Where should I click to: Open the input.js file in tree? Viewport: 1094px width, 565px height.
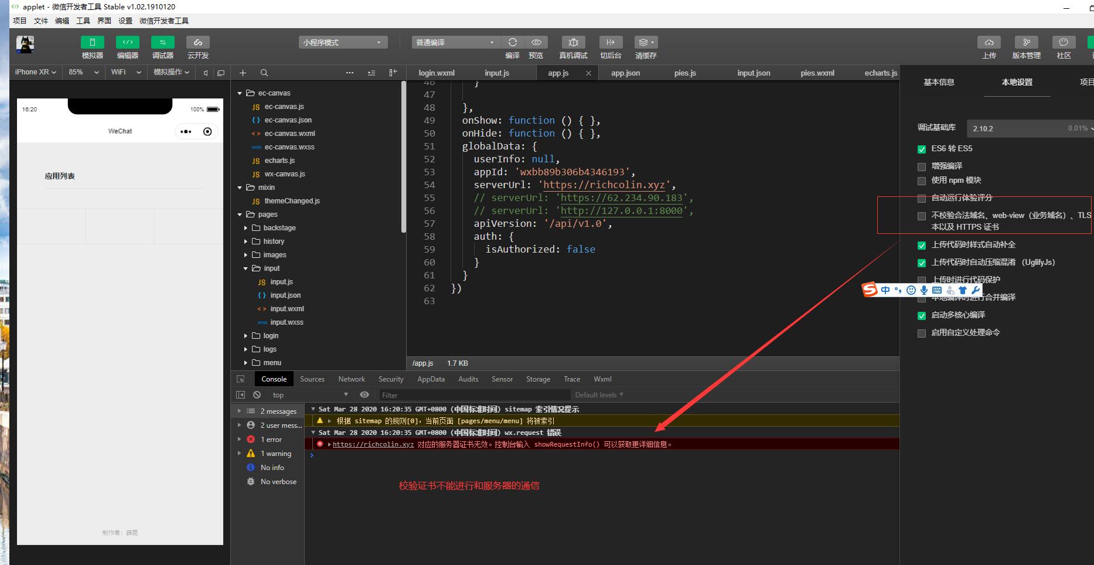pos(281,282)
